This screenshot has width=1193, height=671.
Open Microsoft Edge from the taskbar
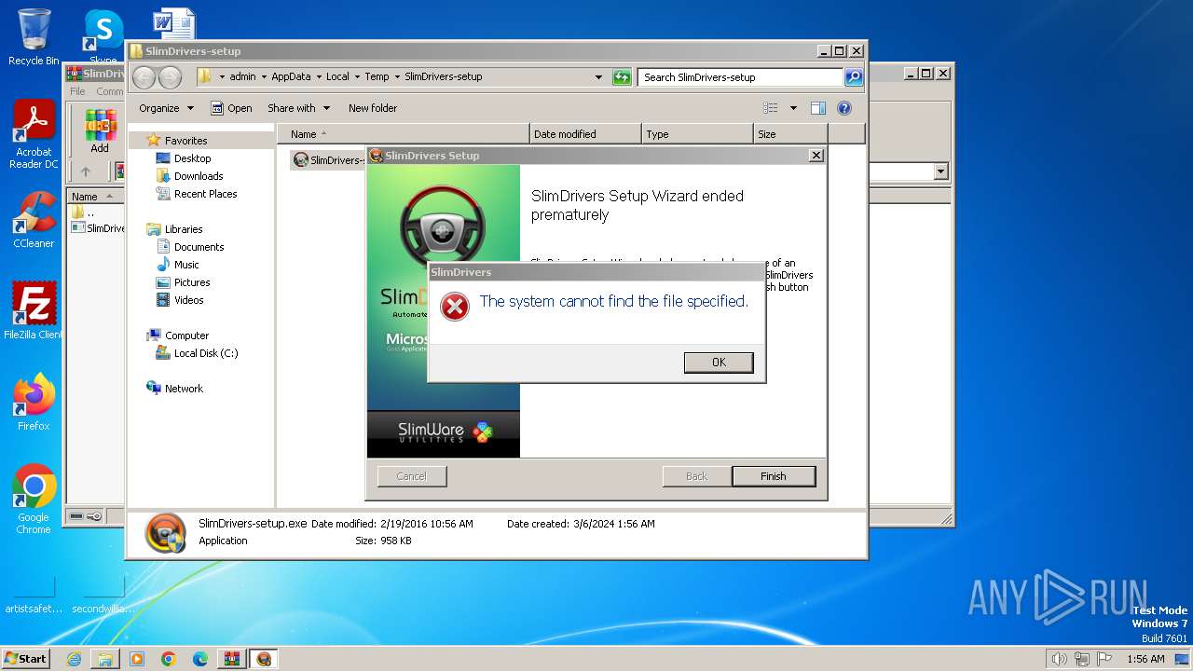200,659
